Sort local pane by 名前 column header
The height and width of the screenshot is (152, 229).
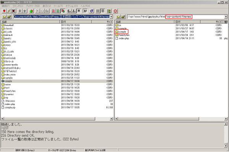tap(30, 22)
